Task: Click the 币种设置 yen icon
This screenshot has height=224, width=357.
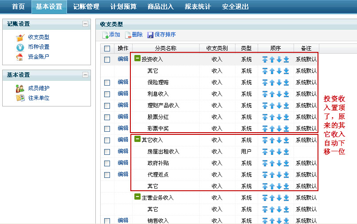Action: click(x=20, y=47)
